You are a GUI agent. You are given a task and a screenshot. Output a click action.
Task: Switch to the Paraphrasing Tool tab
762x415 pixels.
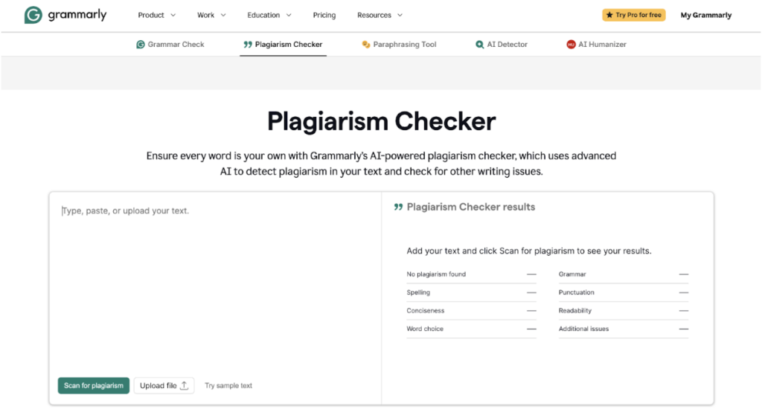399,44
